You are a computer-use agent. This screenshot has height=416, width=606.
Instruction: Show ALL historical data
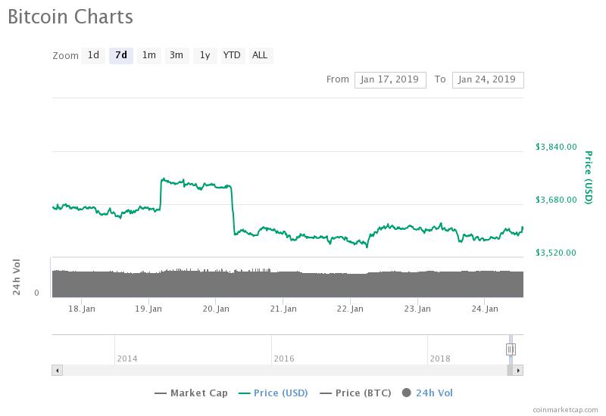pyautogui.click(x=260, y=55)
